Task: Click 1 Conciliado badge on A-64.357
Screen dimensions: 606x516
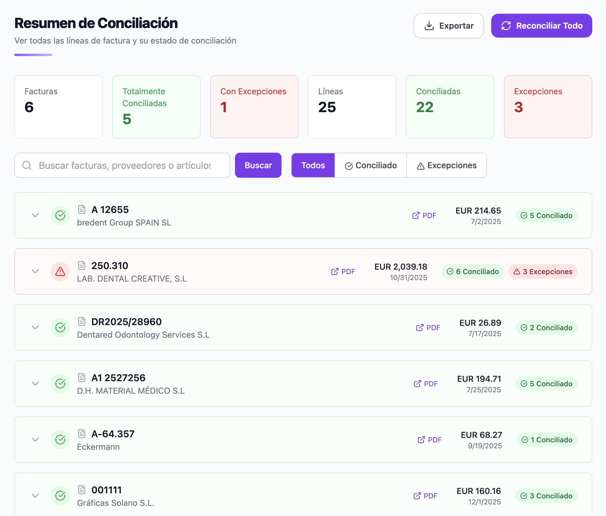Action: [547, 440]
